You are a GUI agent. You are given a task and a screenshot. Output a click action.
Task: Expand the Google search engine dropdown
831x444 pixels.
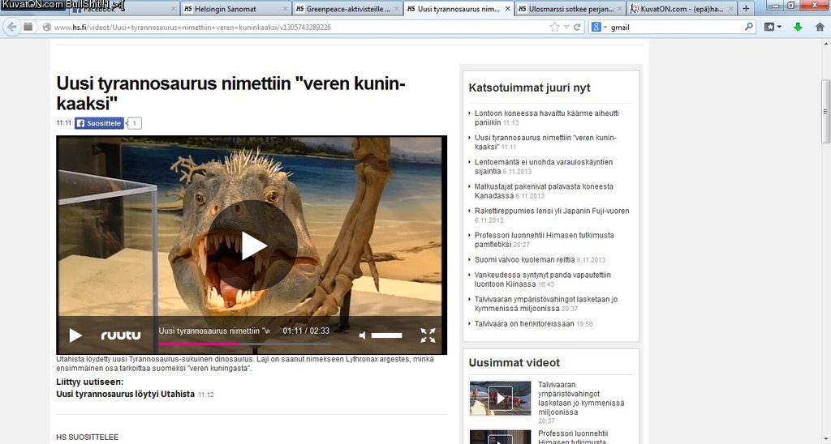pos(598,27)
